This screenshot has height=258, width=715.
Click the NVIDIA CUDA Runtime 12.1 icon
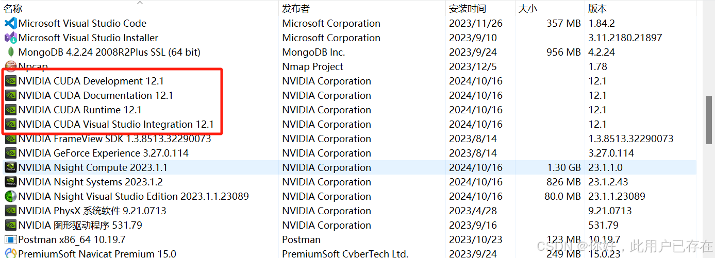coord(10,110)
